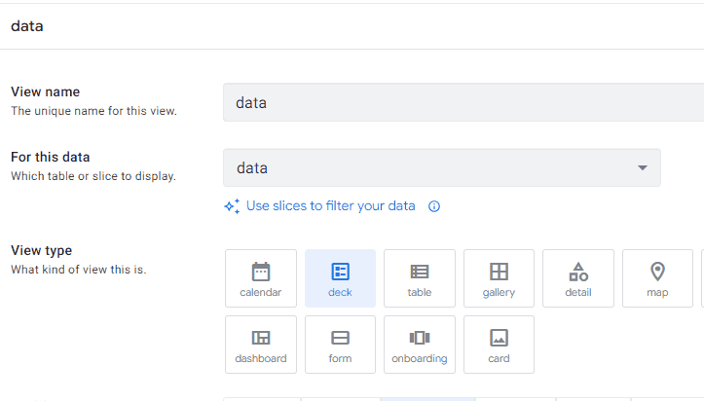Select the calendar view type

pos(260,278)
